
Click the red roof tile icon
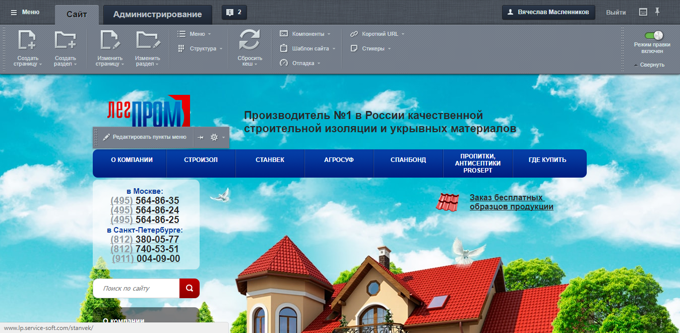coord(448,202)
